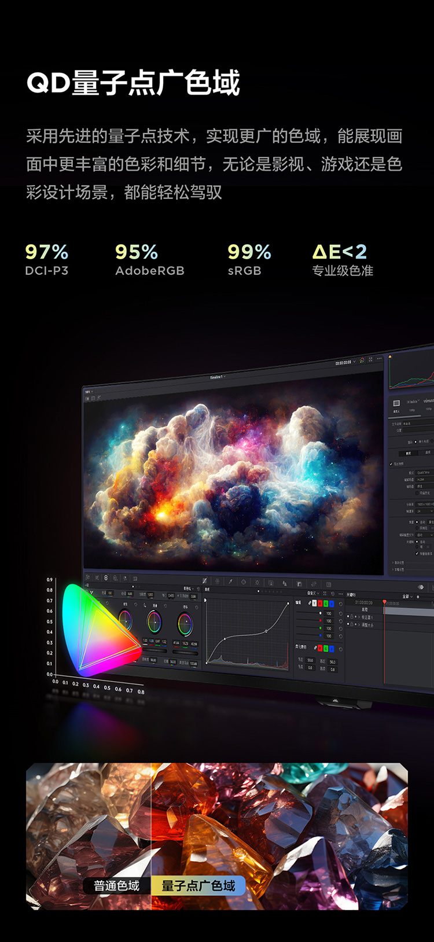This screenshot has height=942, width=434.
Task: Select the 调整大小 keyframe row
Action: [x=367, y=624]
